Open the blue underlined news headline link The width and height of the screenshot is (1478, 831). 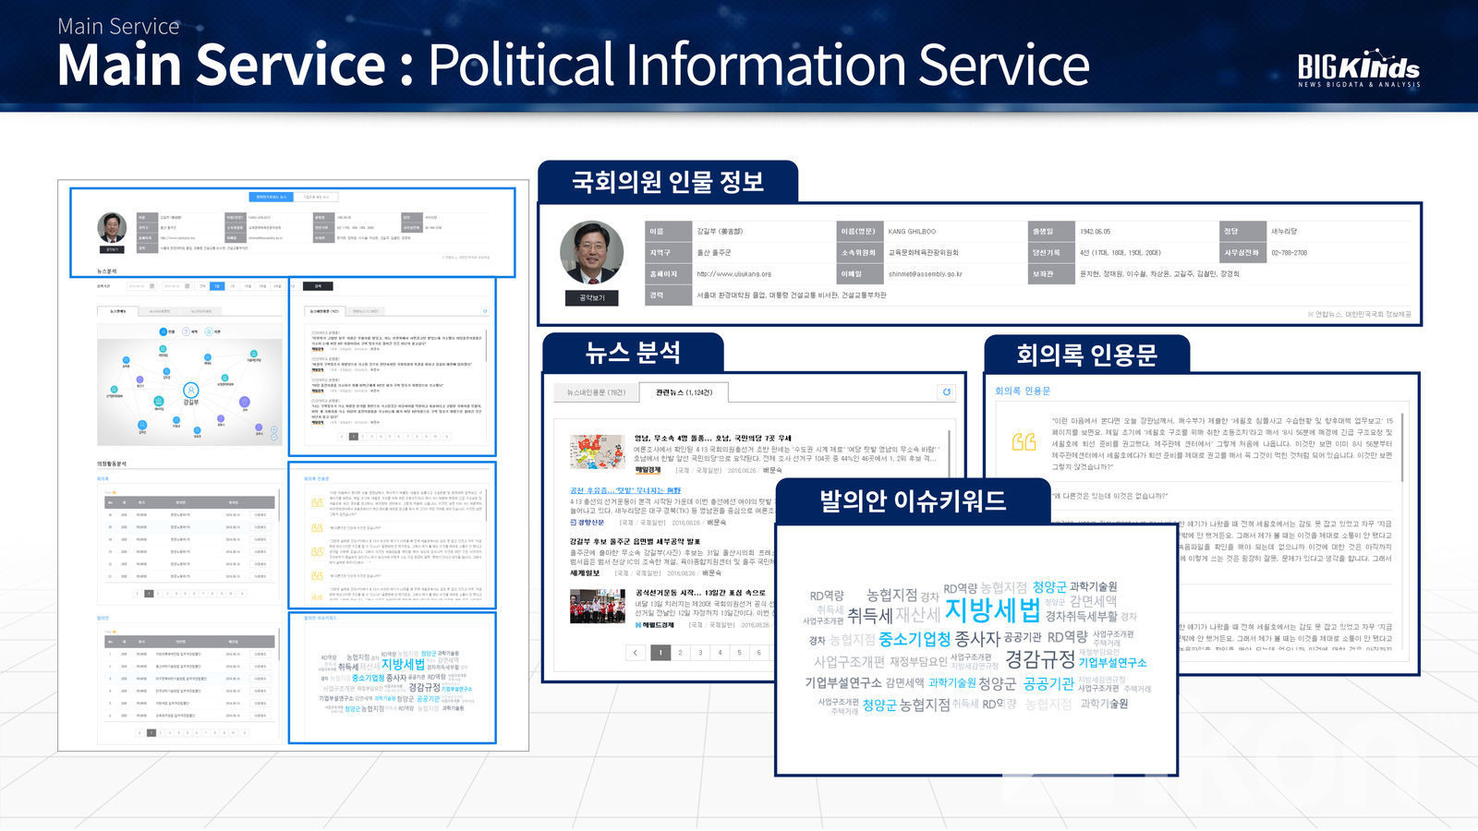pos(624,490)
